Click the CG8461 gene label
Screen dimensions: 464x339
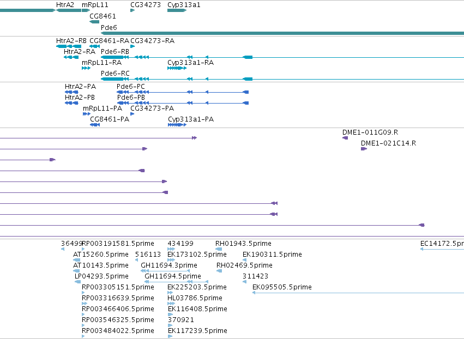pos(103,16)
